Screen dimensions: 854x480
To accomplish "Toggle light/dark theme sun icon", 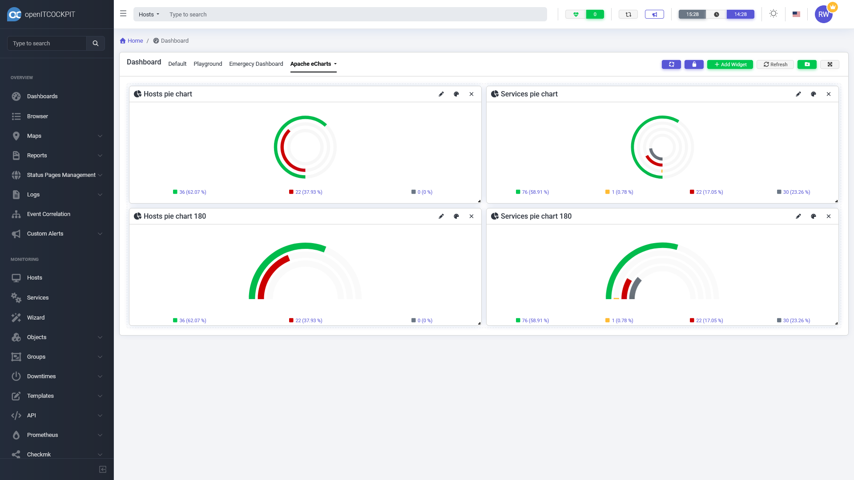I will point(773,14).
